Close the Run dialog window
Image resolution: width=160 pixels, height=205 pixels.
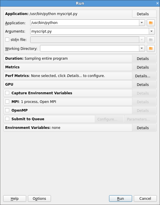157,3
